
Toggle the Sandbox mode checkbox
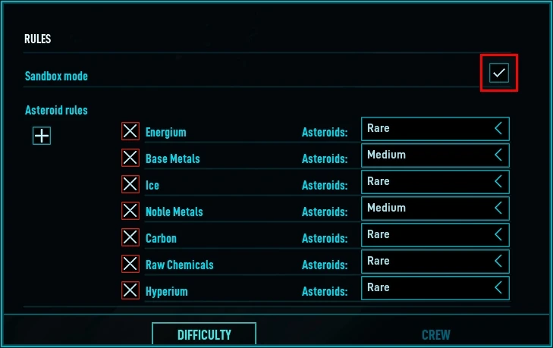[499, 73]
